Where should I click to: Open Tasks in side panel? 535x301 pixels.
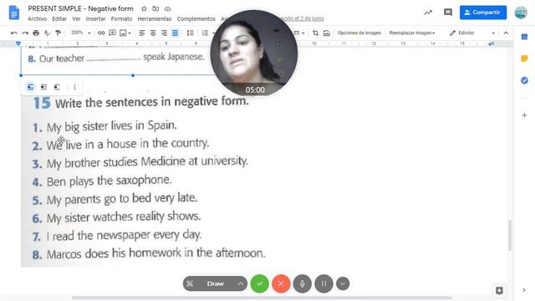click(x=524, y=80)
